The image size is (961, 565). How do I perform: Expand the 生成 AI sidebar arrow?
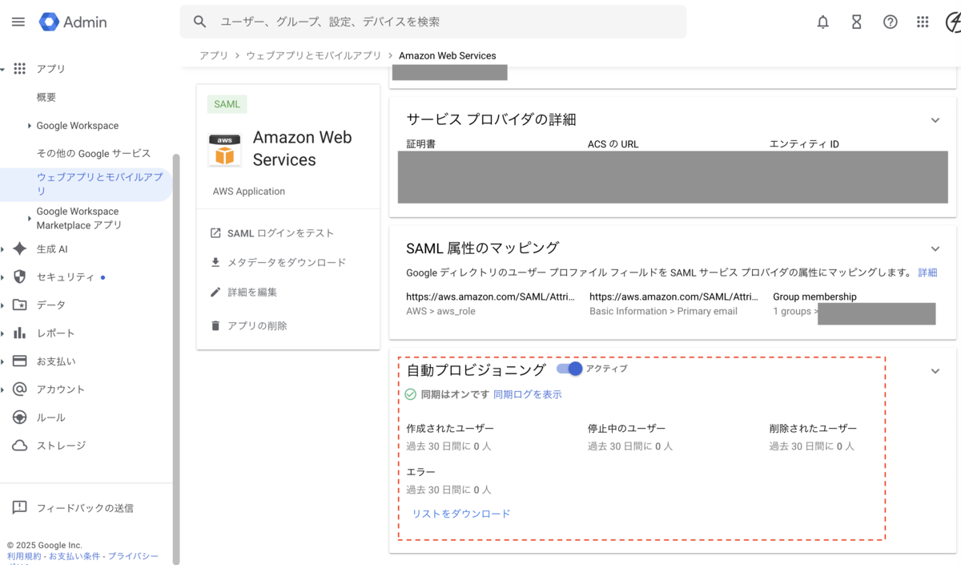3,249
